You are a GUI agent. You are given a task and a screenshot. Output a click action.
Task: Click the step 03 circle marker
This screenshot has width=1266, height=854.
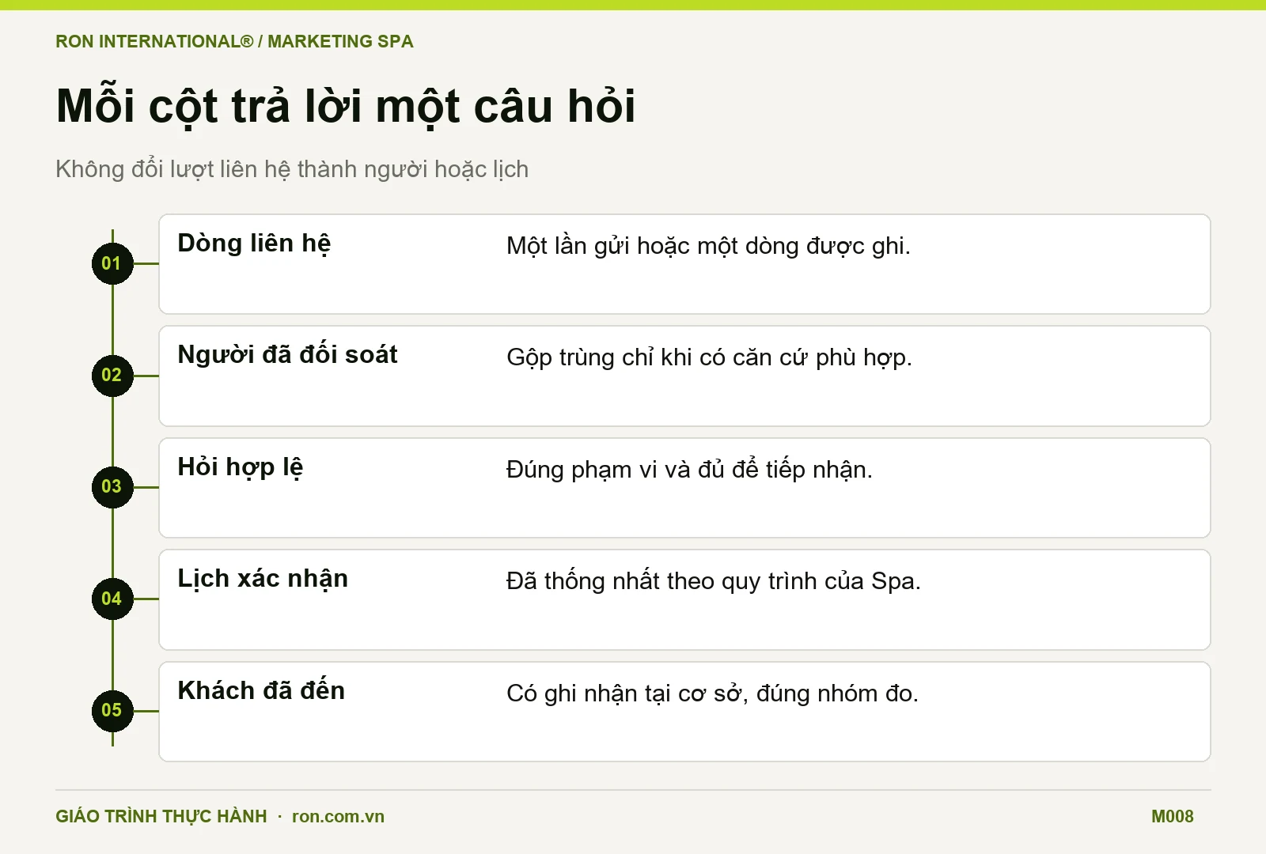pos(112,487)
